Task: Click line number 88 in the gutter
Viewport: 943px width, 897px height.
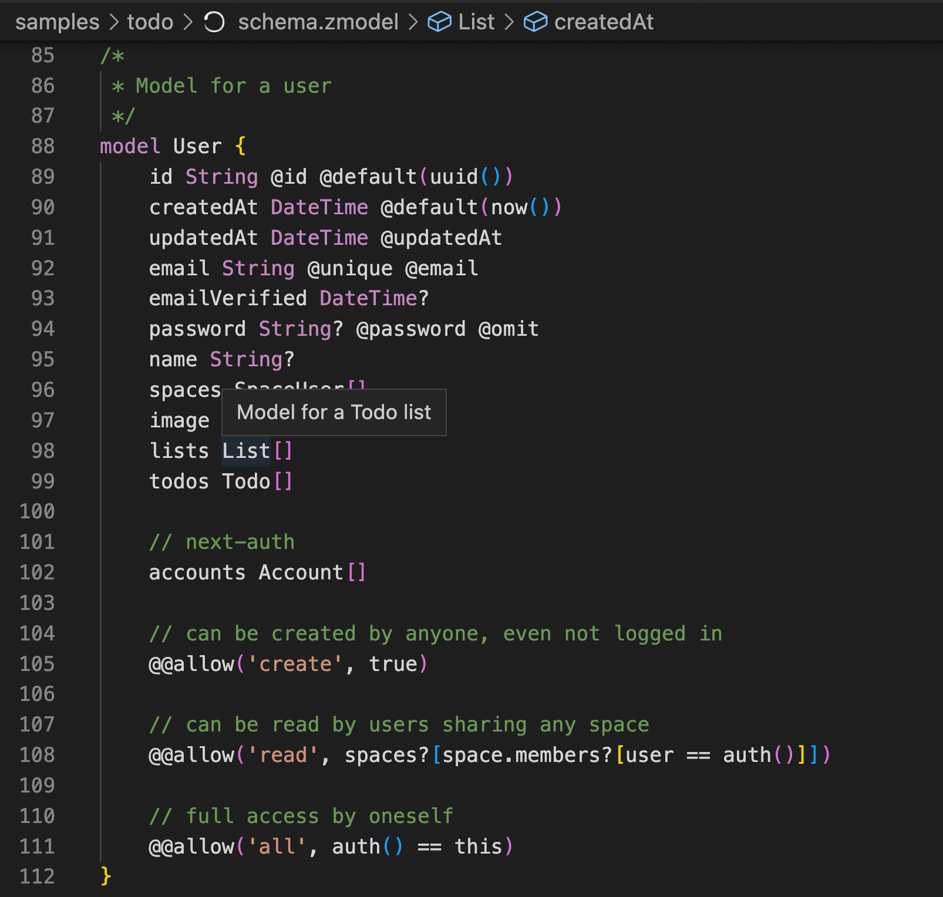Action: [42, 146]
